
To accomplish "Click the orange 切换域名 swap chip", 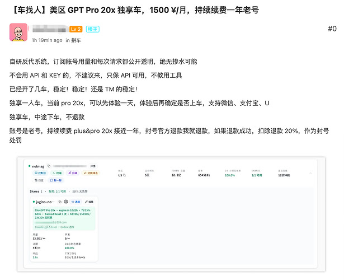I will pos(91,173).
